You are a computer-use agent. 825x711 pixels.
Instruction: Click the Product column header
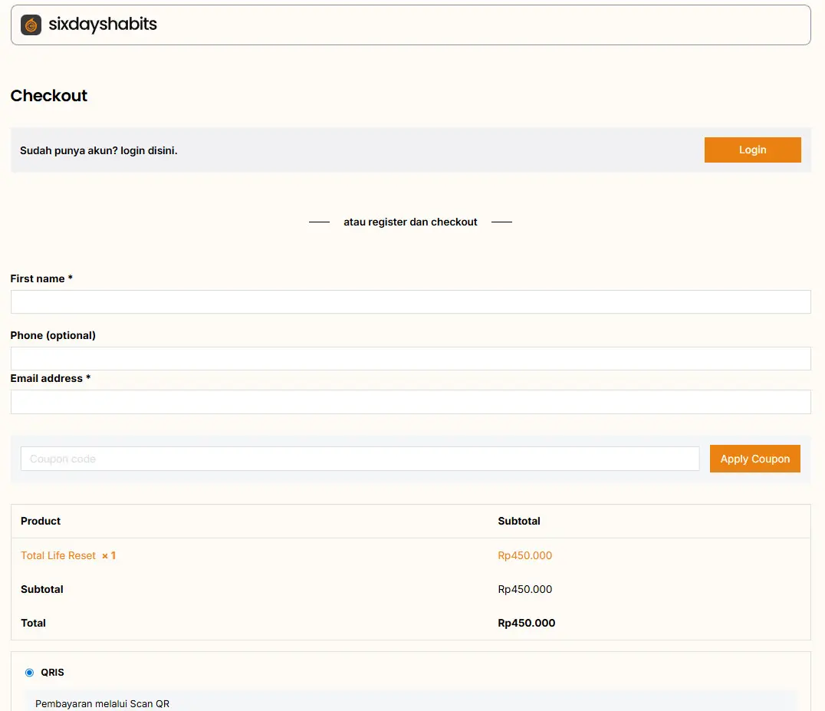(x=41, y=521)
